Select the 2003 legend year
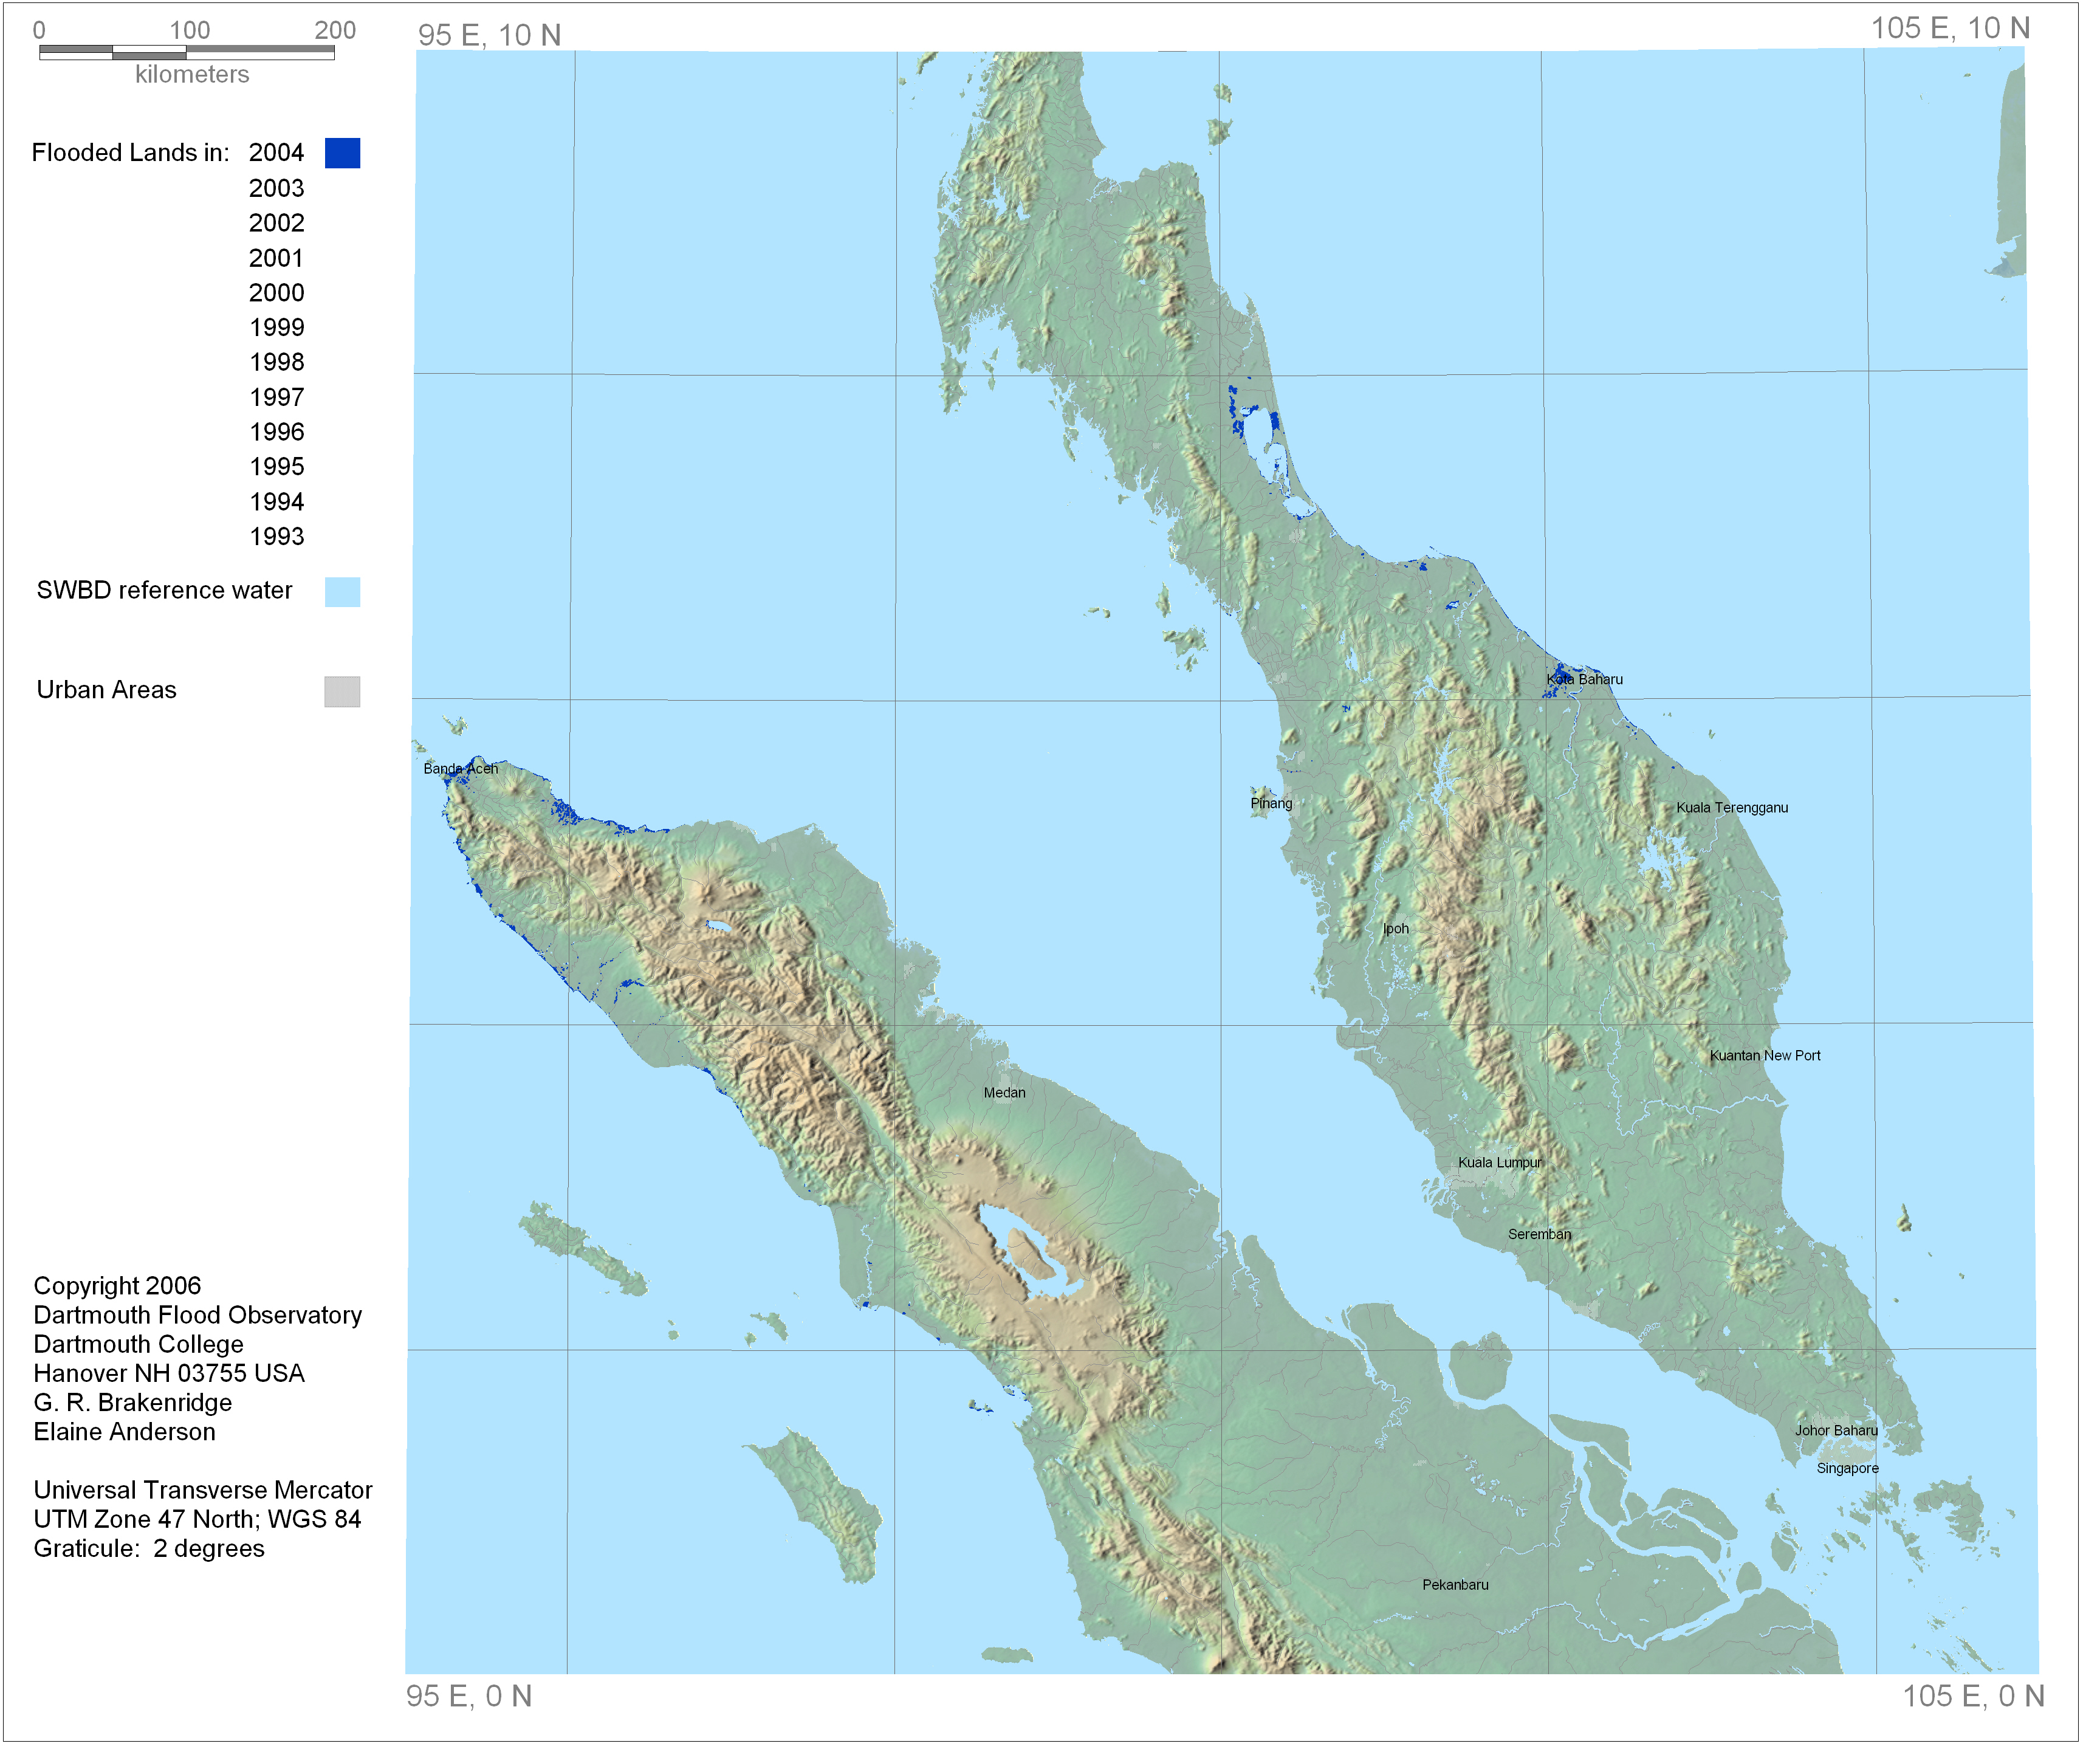This screenshot has height=1752, width=2100. pos(276,188)
